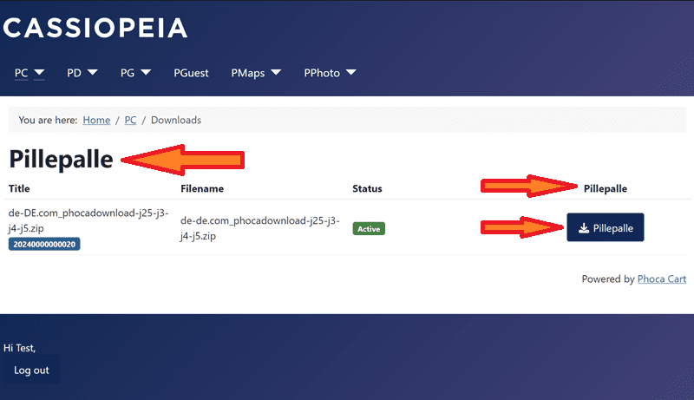Click the 20240000000020 version badge
Screen dimensions: 694x400
click(44, 245)
